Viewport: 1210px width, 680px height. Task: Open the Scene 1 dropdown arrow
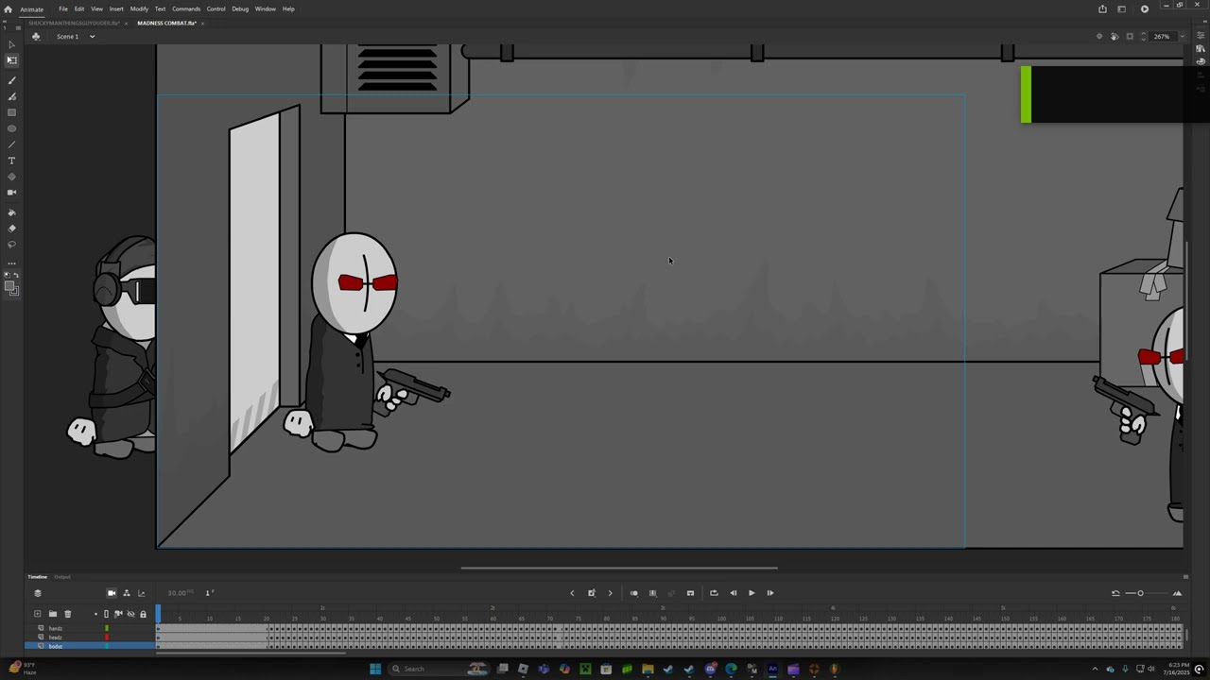[92, 37]
